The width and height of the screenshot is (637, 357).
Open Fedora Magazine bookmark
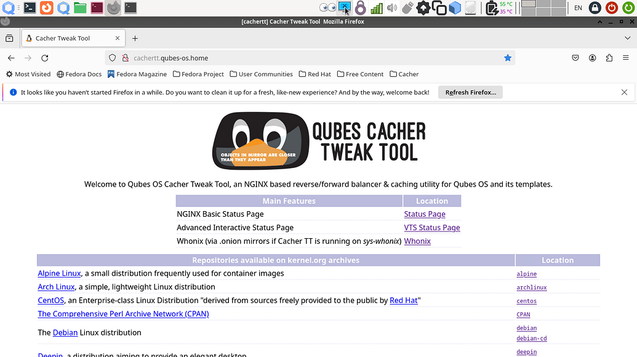click(137, 74)
